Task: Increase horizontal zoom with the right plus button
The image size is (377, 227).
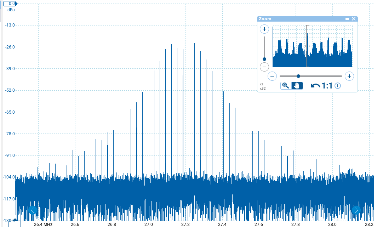Action: [349, 76]
